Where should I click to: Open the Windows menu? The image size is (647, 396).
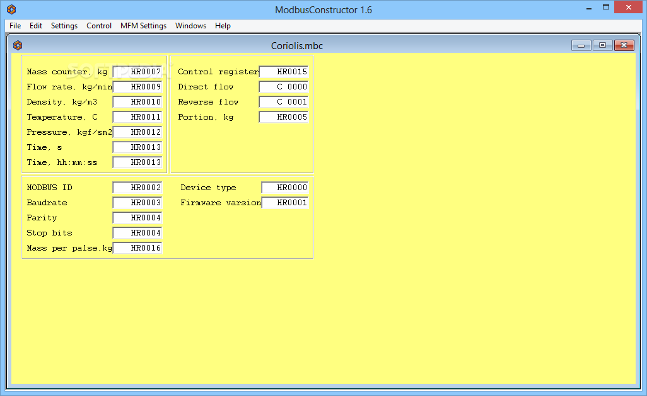pyautogui.click(x=190, y=26)
